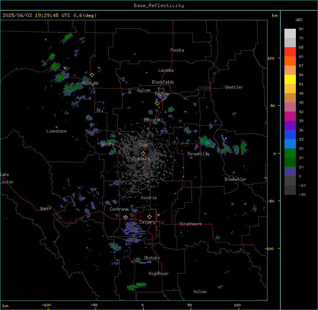Click the Calgary city label
Viewport: 318px width, 310px height.
coord(147,222)
